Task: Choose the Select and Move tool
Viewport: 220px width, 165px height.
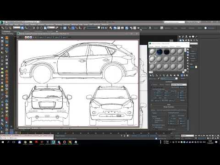Action: [x=38, y=28]
